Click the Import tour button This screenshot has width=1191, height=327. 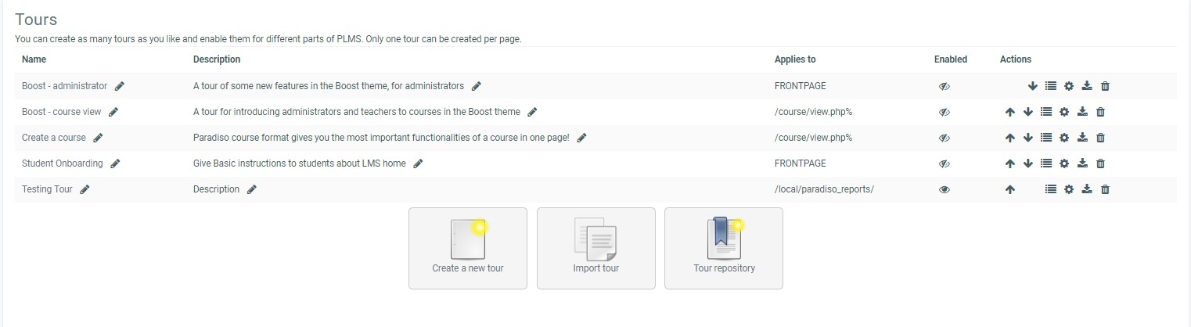595,248
